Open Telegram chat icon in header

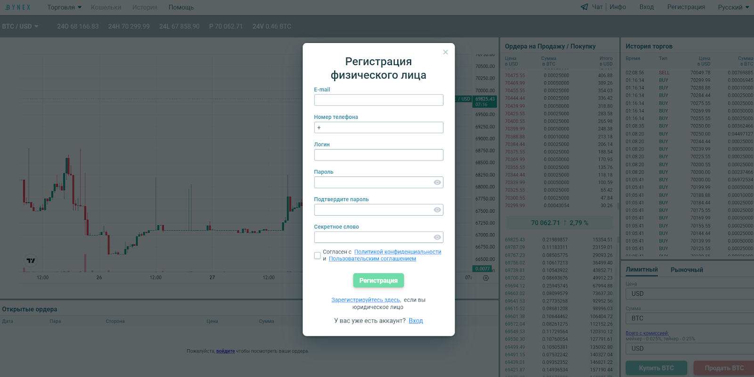(x=584, y=7)
